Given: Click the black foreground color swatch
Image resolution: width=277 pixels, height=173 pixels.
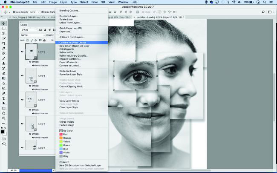Looking at the screenshot, I should 3,132.
